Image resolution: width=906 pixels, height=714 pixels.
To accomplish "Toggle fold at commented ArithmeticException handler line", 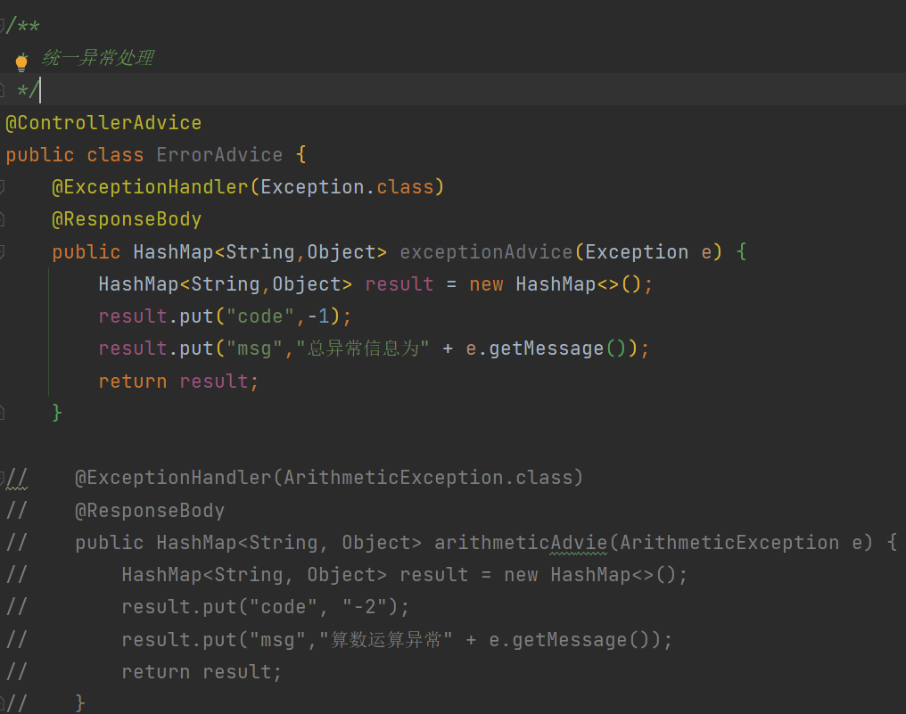I will pos(3,478).
